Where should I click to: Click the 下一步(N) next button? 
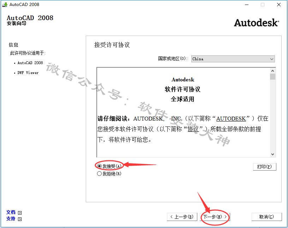pos(215,217)
